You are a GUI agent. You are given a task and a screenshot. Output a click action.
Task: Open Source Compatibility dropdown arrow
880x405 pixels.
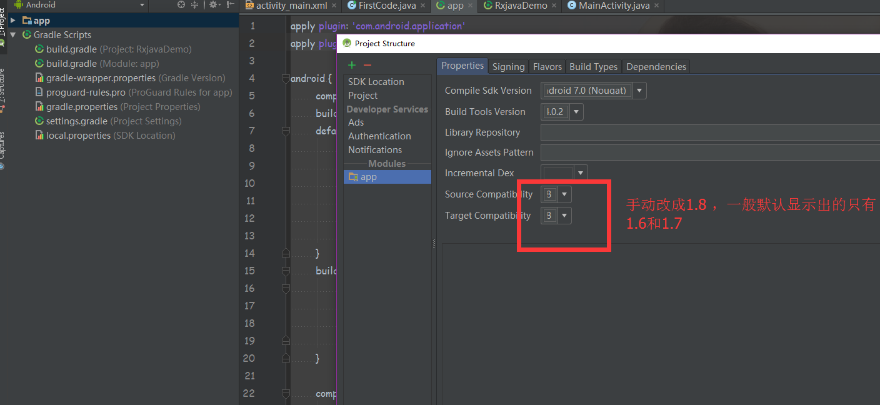tap(564, 194)
